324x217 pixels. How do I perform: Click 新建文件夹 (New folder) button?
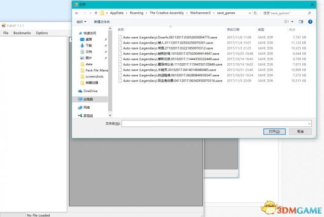tap(102, 22)
